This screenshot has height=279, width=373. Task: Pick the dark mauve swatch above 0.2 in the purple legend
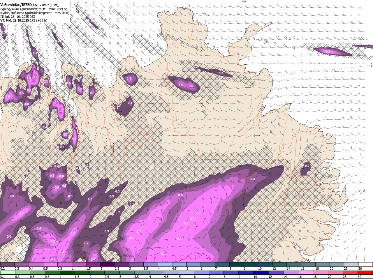[7, 264]
